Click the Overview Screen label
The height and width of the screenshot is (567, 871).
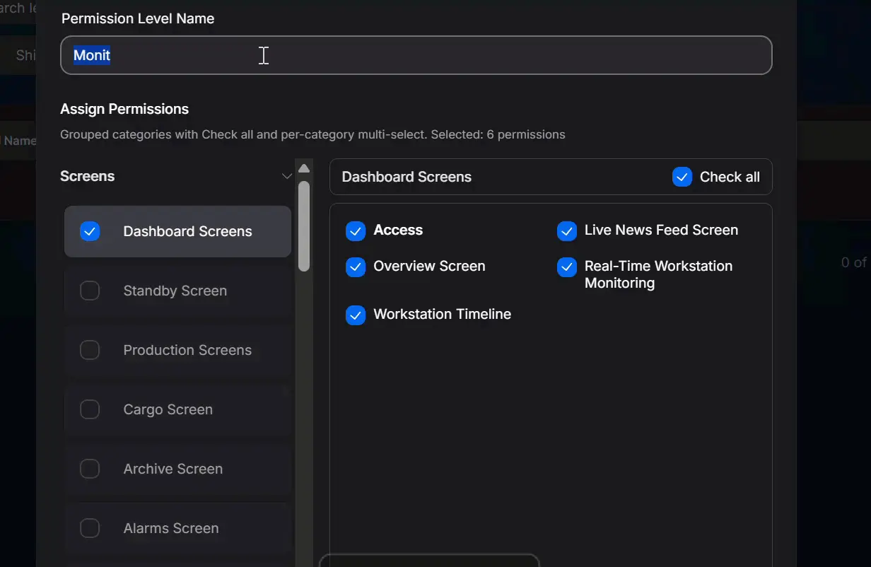coord(429,266)
